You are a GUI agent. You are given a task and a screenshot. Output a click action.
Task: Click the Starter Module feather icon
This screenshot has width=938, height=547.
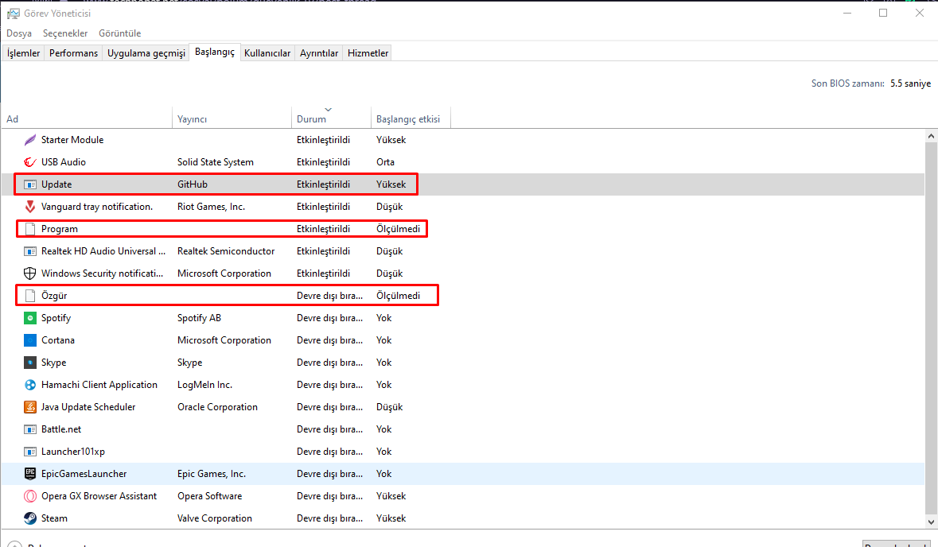tap(30, 140)
